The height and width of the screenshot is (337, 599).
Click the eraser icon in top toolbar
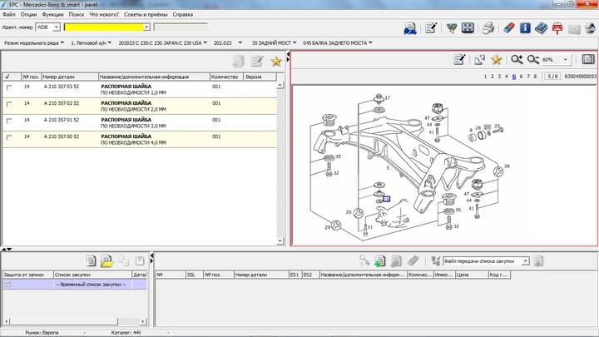[510, 28]
